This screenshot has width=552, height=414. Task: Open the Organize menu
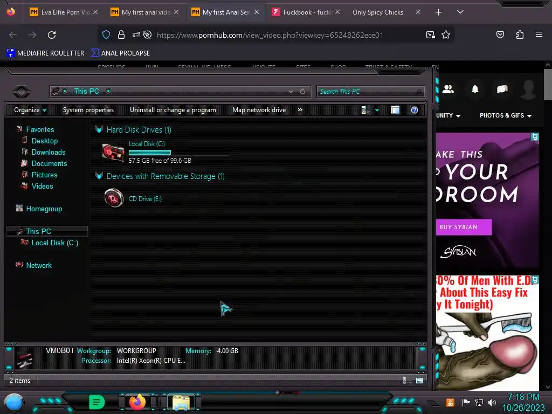(x=30, y=110)
